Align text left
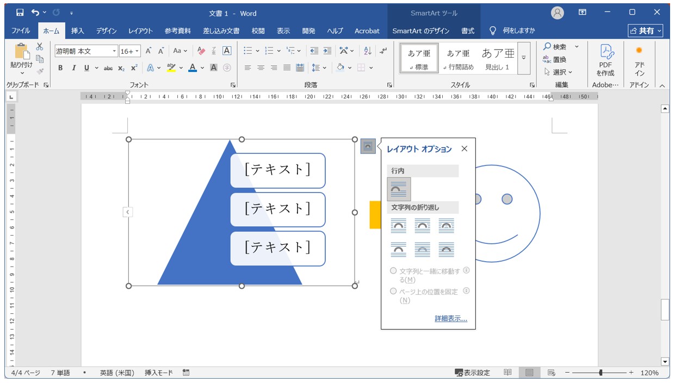 [x=247, y=68]
